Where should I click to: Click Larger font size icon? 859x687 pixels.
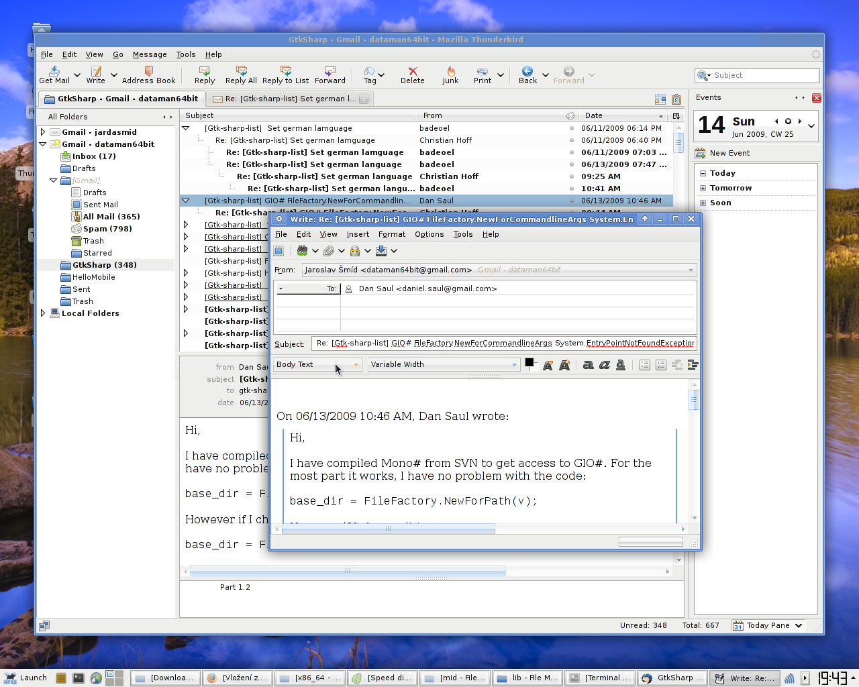tap(564, 365)
